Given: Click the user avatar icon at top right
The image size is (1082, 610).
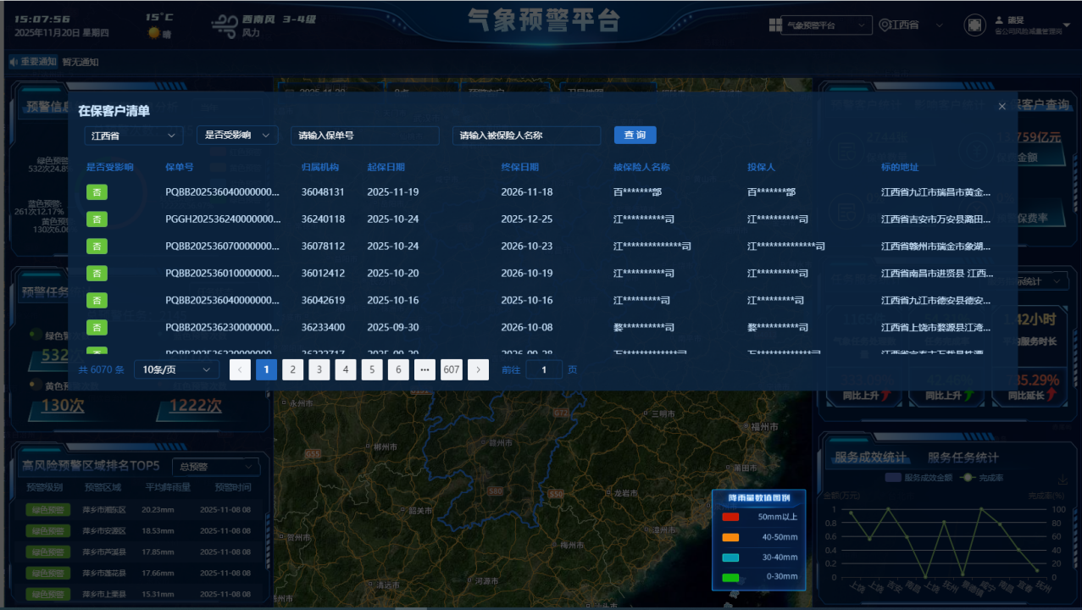Looking at the screenshot, I should [974, 25].
